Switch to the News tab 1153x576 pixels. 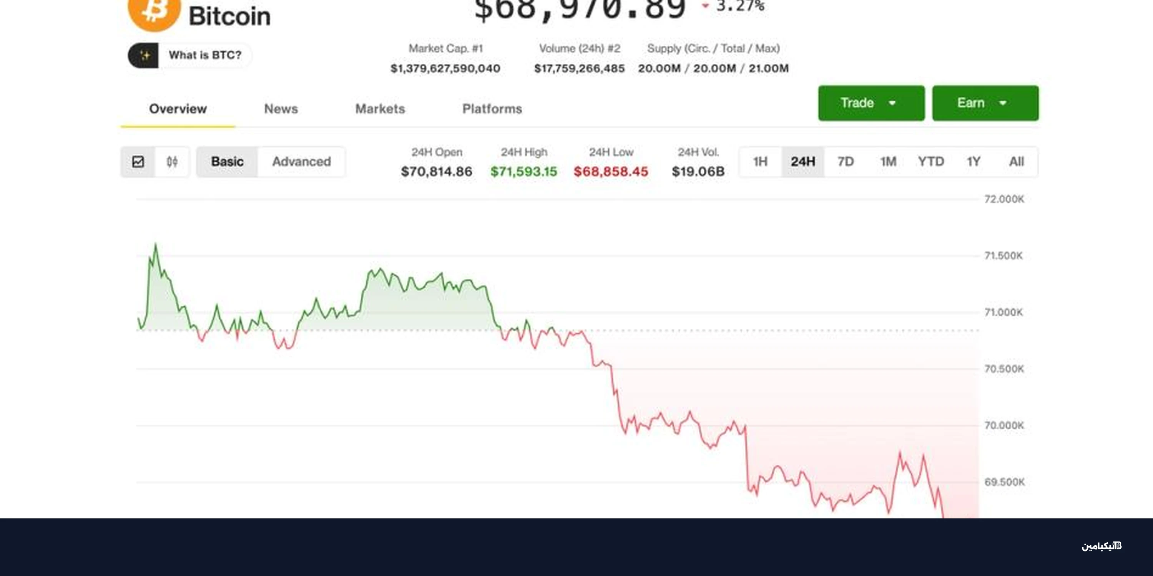coord(281,109)
